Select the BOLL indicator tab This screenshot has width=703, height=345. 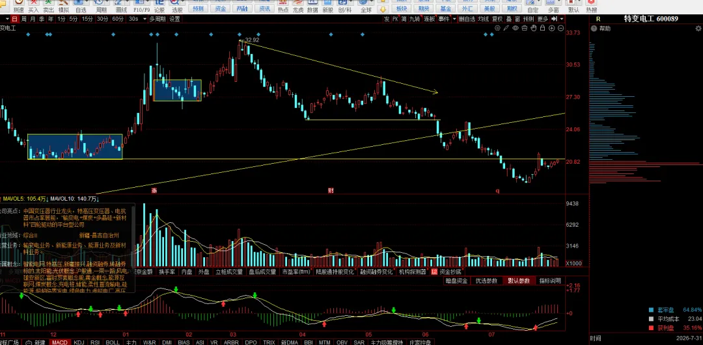(112, 342)
